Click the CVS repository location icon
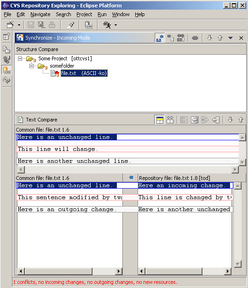 pos(89,24)
